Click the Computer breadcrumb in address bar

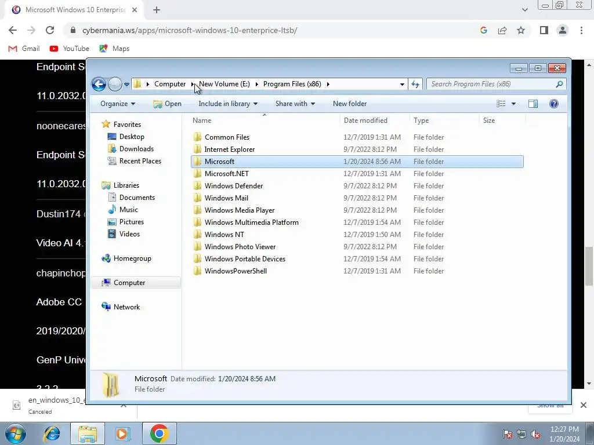click(x=170, y=84)
